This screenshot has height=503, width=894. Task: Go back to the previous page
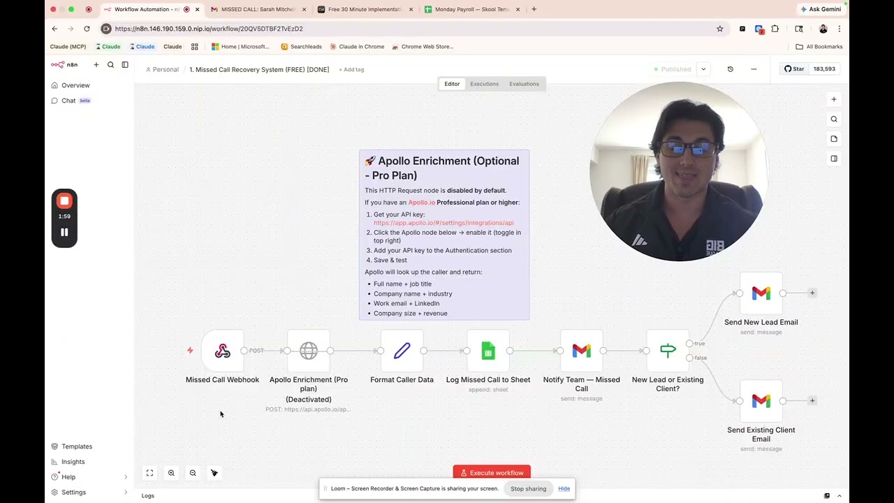point(54,29)
